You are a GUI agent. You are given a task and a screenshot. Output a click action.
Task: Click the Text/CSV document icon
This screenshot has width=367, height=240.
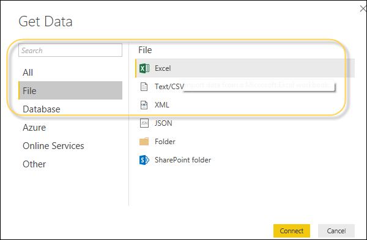coord(144,87)
